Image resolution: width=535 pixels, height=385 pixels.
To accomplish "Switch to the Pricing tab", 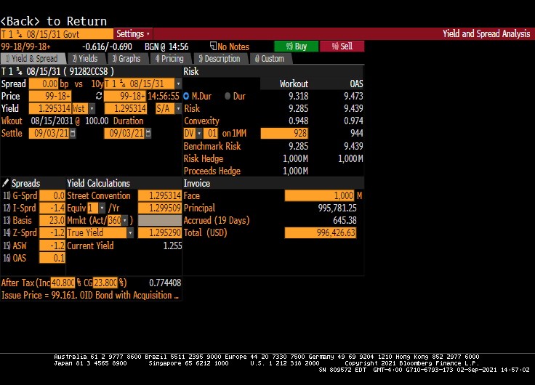I will (168, 59).
